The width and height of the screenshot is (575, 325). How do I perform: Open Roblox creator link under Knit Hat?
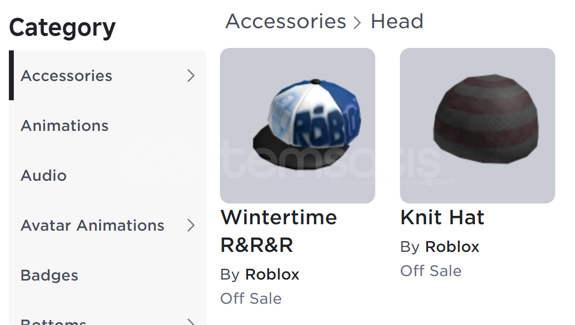(x=452, y=247)
